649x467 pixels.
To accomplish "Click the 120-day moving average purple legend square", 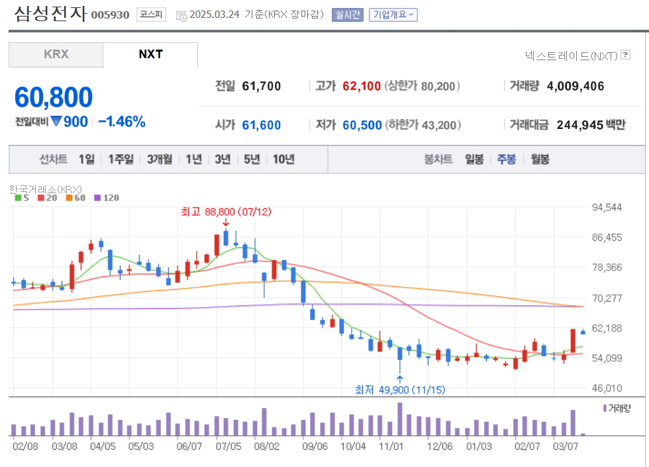I will point(97,198).
